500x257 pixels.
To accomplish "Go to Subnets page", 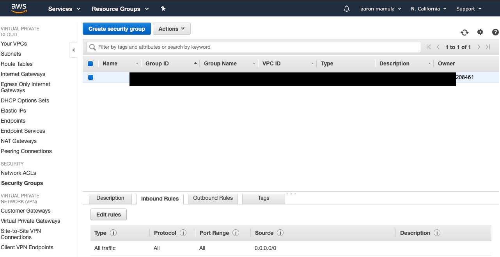I will (x=11, y=54).
